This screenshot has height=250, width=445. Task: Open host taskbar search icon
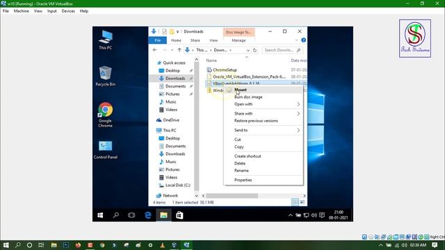pos(17,245)
